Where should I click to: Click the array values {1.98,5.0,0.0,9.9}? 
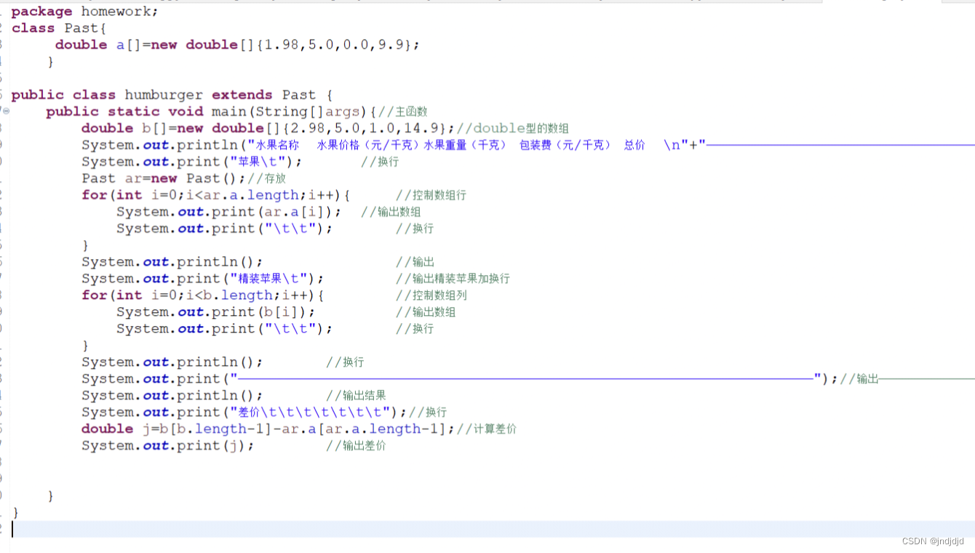point(334,45)
